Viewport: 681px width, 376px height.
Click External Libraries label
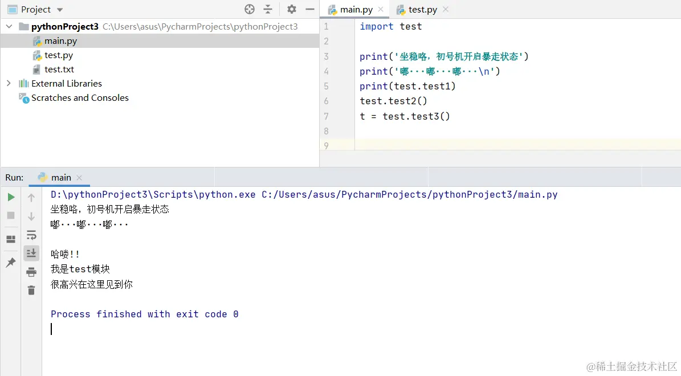(x=67, y=83)
